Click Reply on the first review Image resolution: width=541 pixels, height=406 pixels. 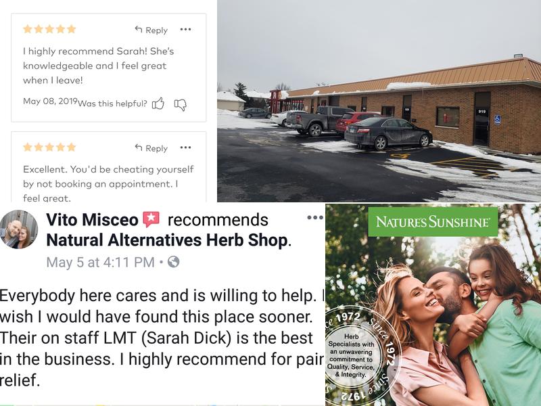tap(151, 30)
